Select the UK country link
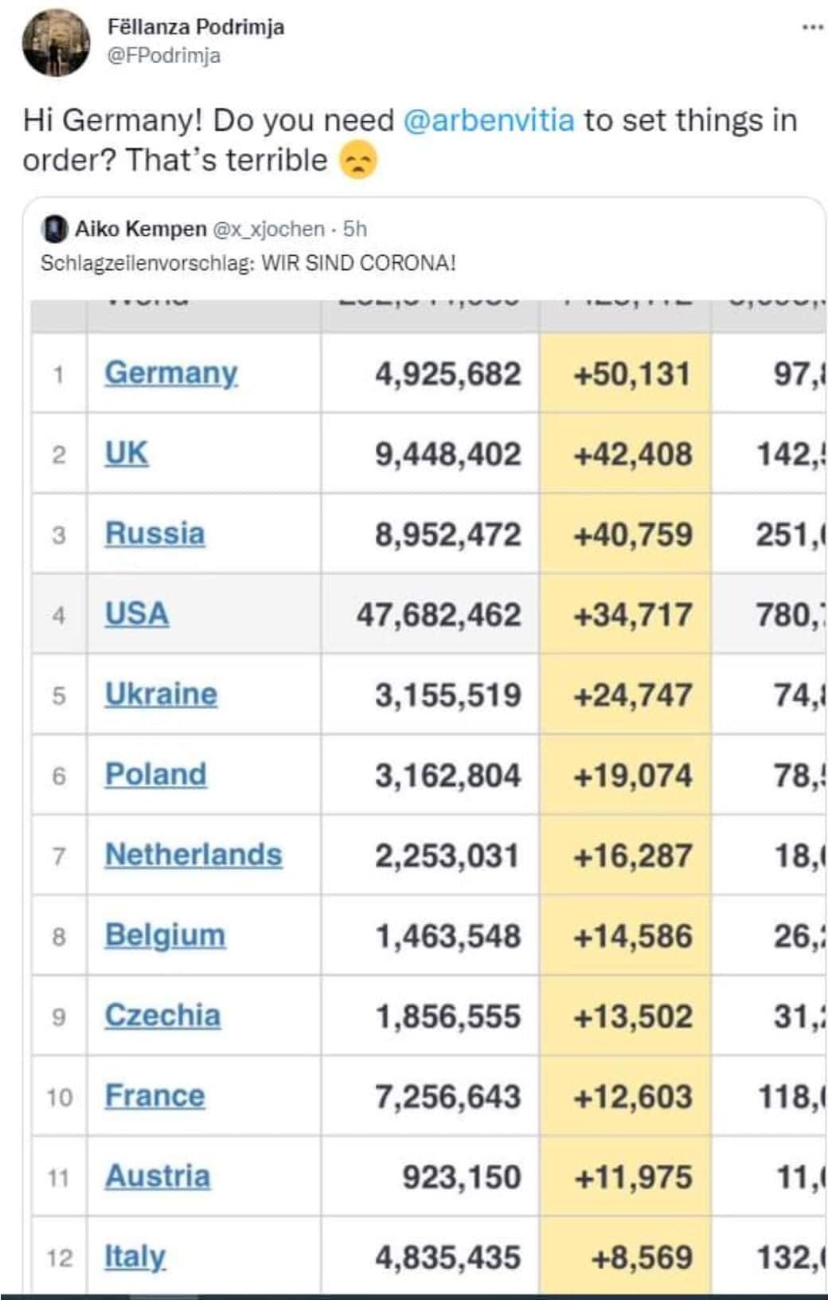 [127, 453]
